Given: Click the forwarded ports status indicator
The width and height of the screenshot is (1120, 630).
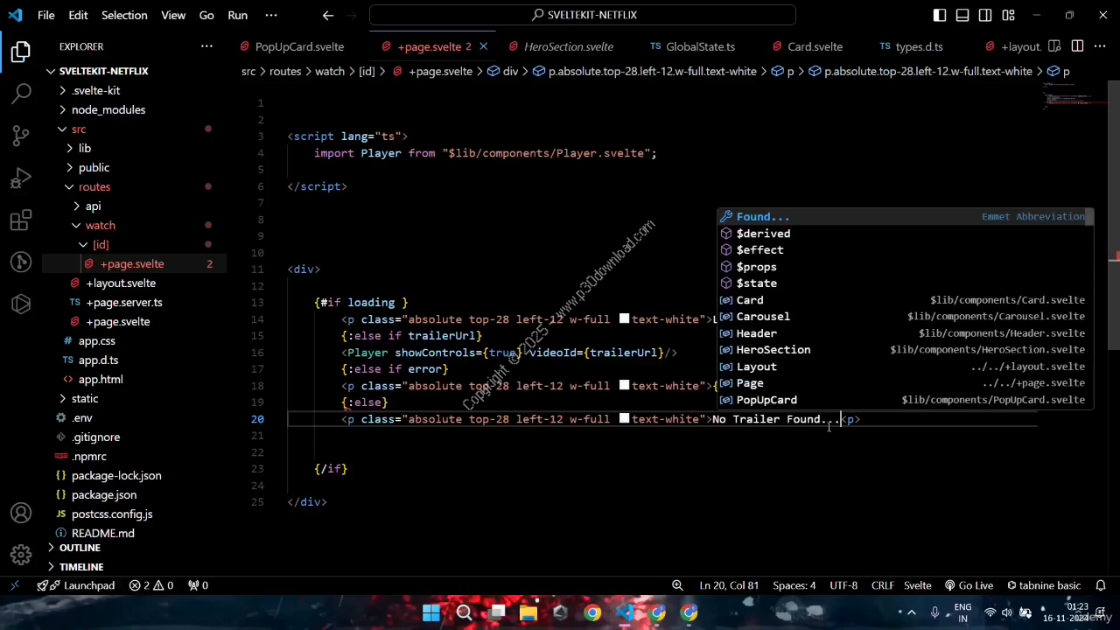Looking at the screenshot, I should point(199,585).
